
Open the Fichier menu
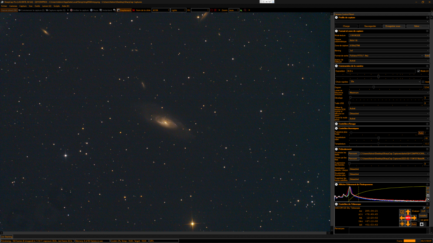click(x=4, y=6)
